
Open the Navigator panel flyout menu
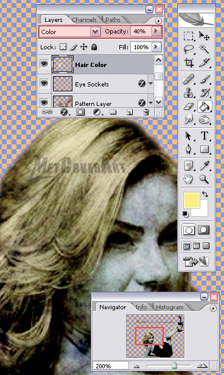(x=213, y=308)
